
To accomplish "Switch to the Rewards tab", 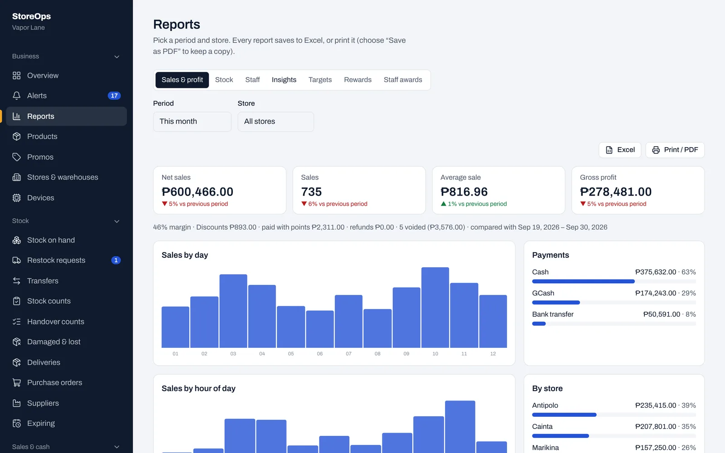I will point(358,80).
